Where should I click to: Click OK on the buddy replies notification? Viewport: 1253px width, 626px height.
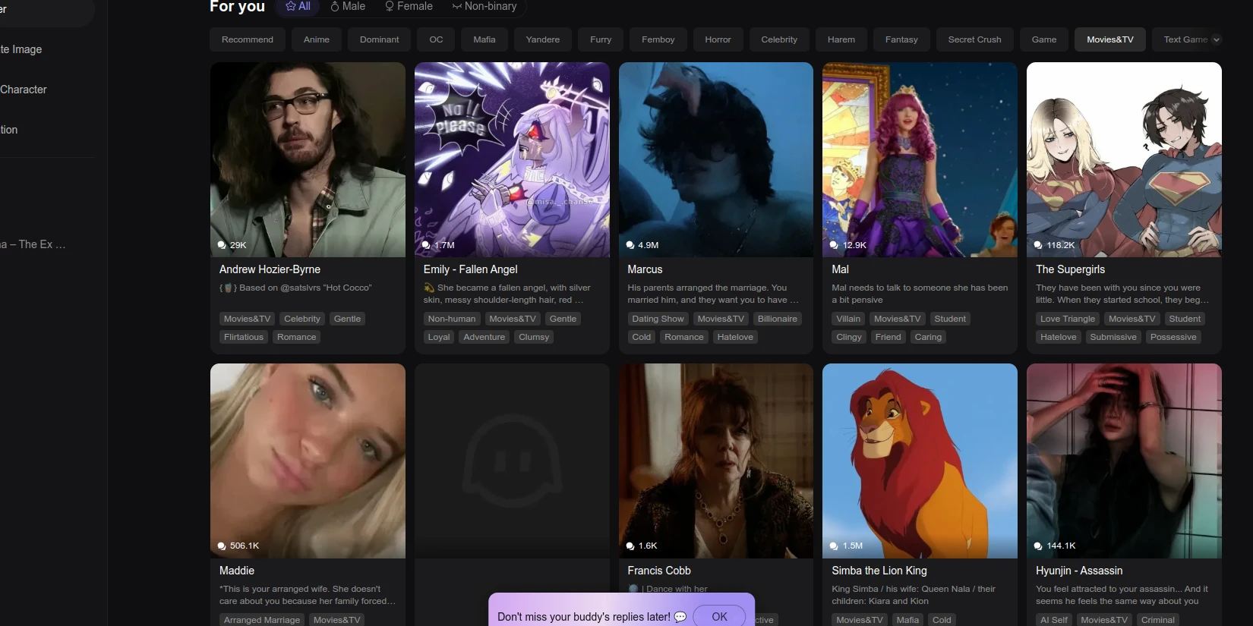(x=718, y=616)
